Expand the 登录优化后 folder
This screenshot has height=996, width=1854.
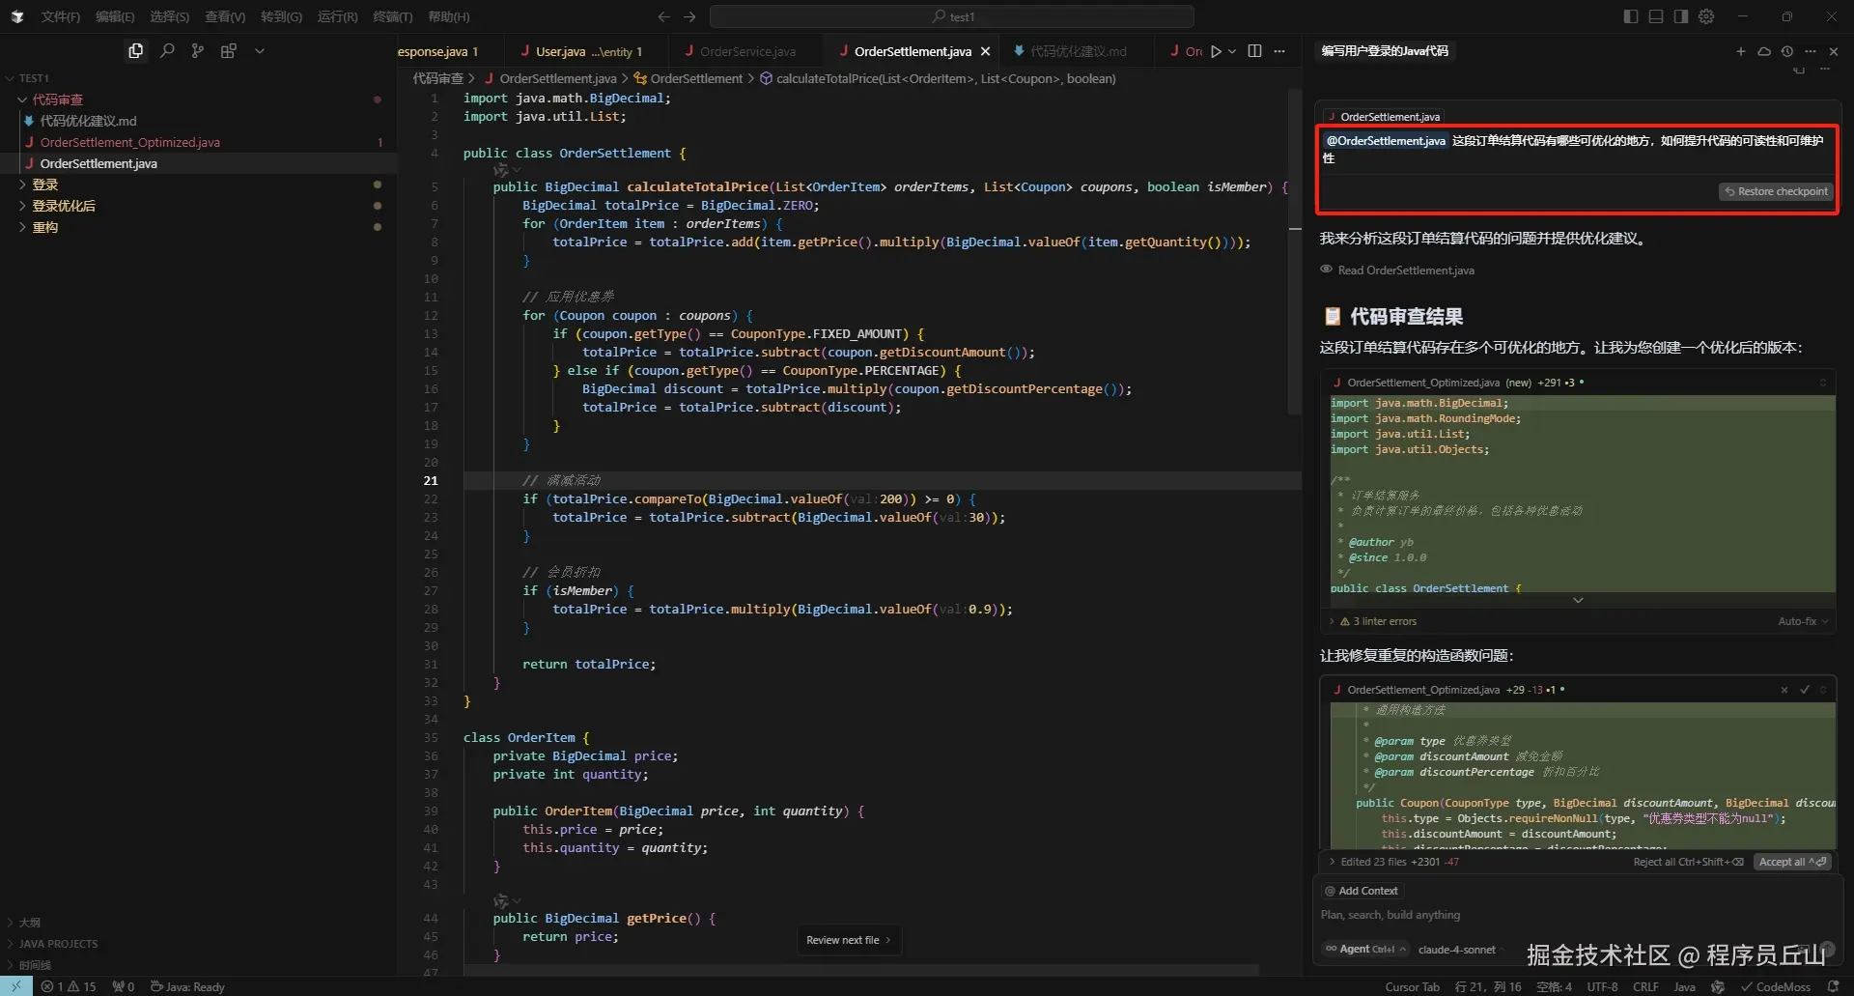[64, 206]
